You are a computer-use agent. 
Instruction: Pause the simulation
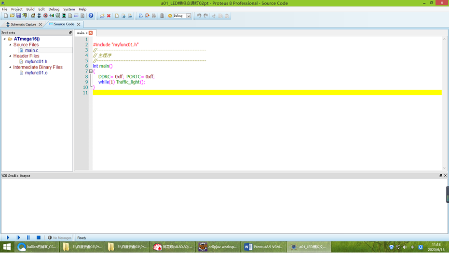28,238
